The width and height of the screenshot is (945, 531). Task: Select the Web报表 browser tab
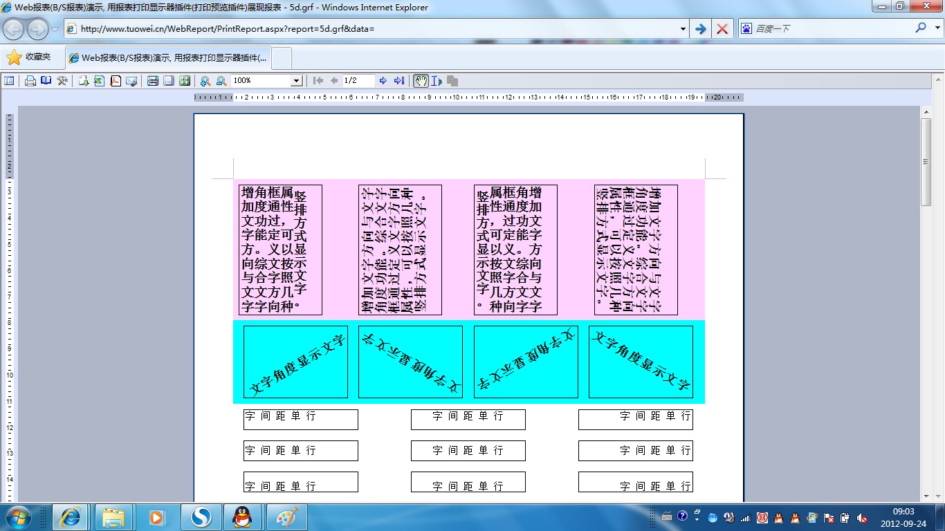[168, 58]
